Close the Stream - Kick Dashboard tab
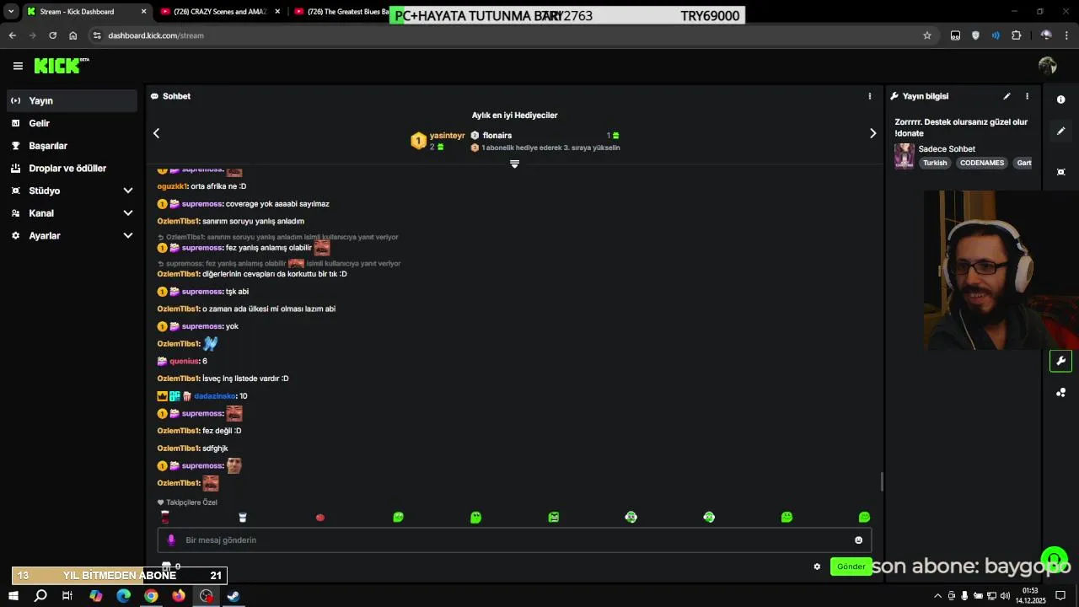Viewport: 1079px width, 607px height. tap(143, 12)
